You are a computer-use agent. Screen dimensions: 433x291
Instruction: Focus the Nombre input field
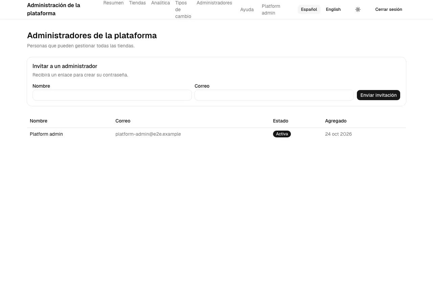112,95
